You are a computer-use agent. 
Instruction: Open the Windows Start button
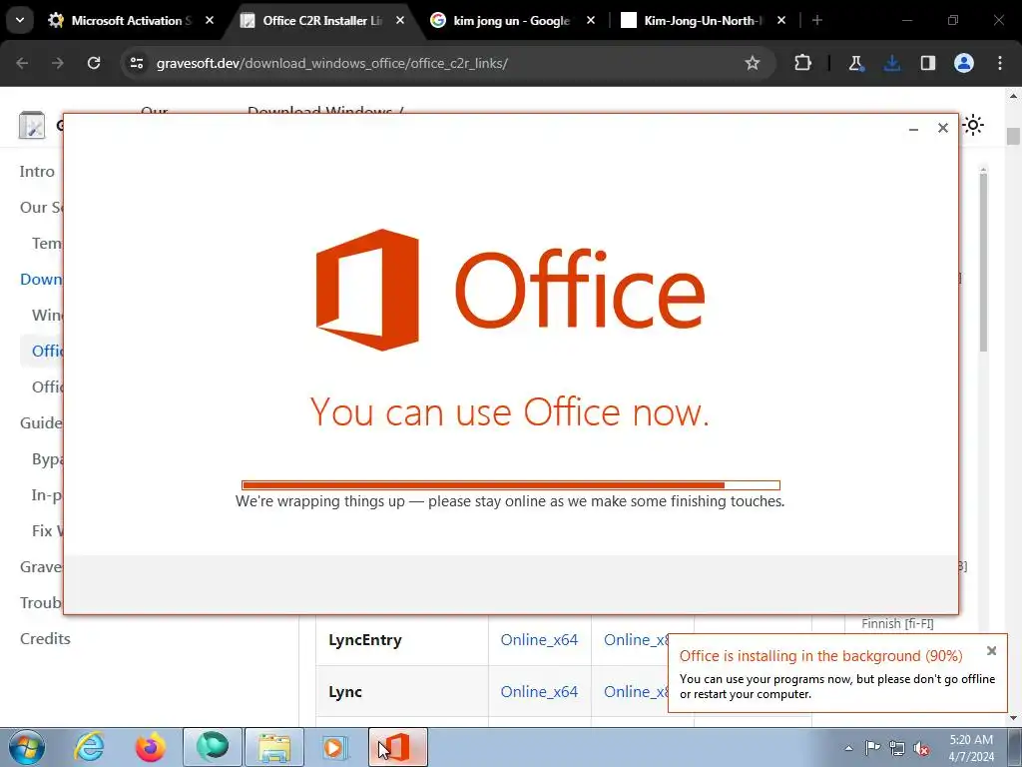(x=26, y=747)
